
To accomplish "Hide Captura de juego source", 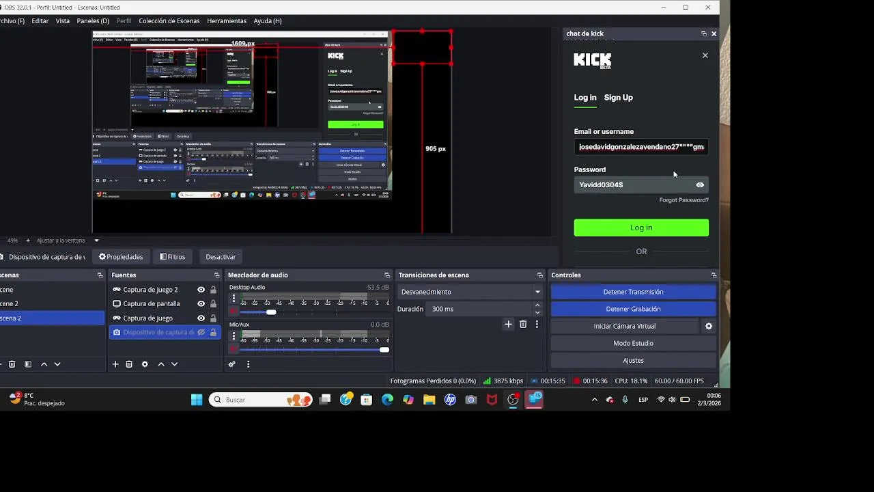I will (x=201, y=318).
